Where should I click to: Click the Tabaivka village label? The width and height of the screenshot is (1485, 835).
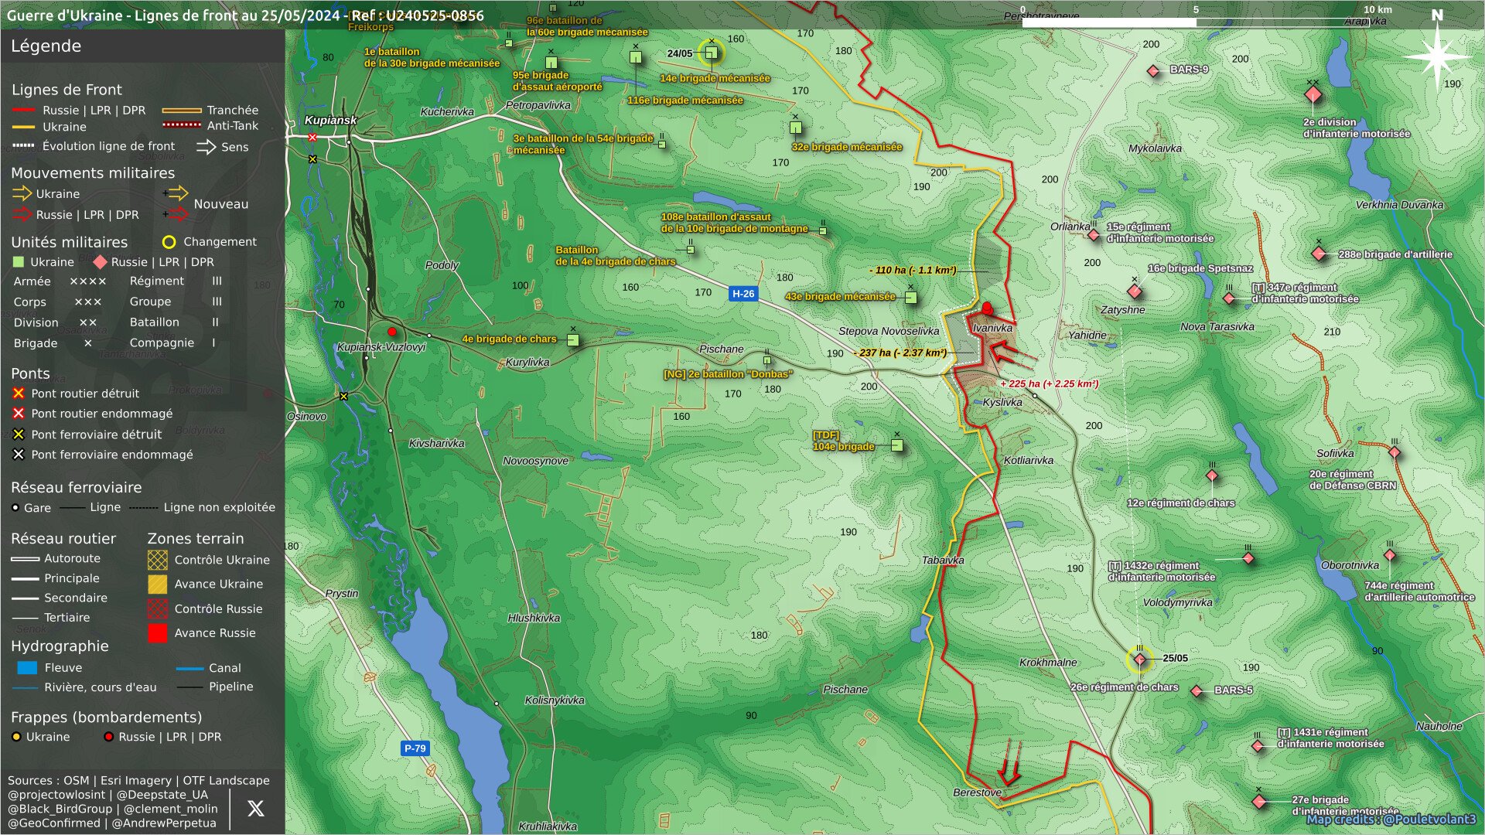[x=943, y=560]
